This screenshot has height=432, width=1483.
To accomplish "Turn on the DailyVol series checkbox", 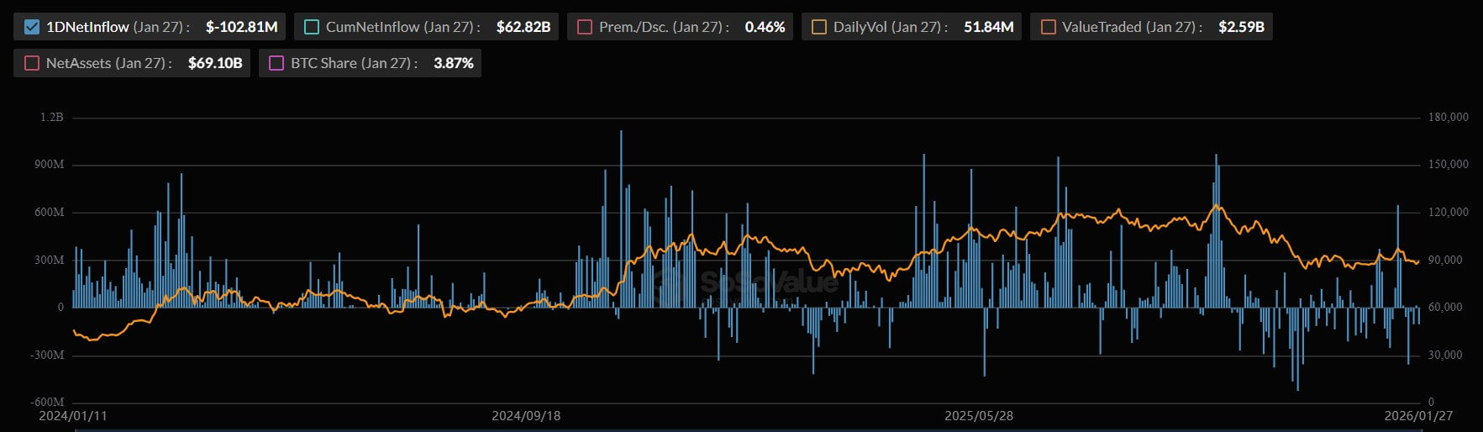I will point(818,27).
